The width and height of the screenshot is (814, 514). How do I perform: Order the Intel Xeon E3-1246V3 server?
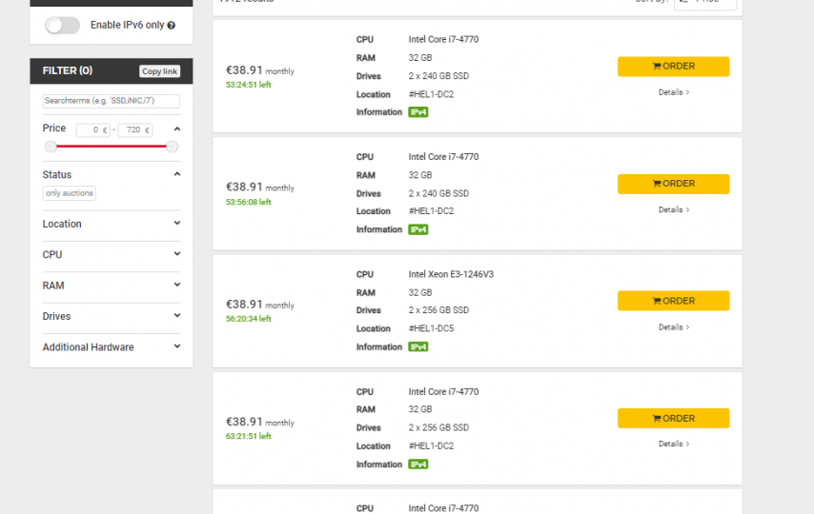(x=673, y=301)
